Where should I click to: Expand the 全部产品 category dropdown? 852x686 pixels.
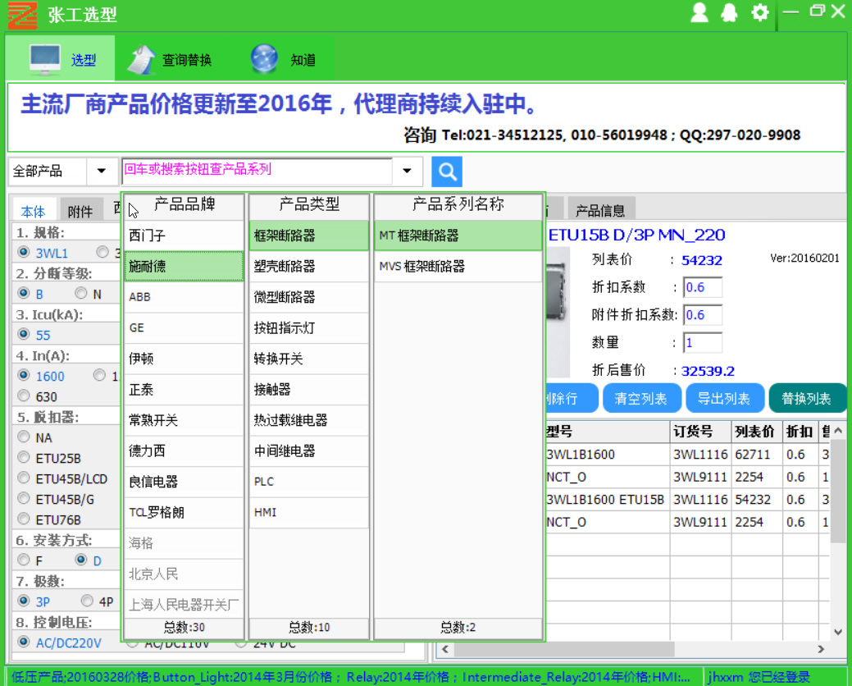102,171
